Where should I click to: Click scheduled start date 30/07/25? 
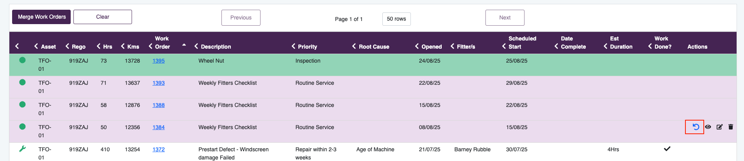click(517, 149)
